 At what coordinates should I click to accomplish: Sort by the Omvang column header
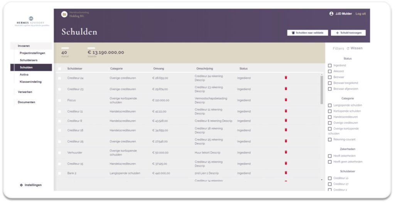tap(159, 69)
